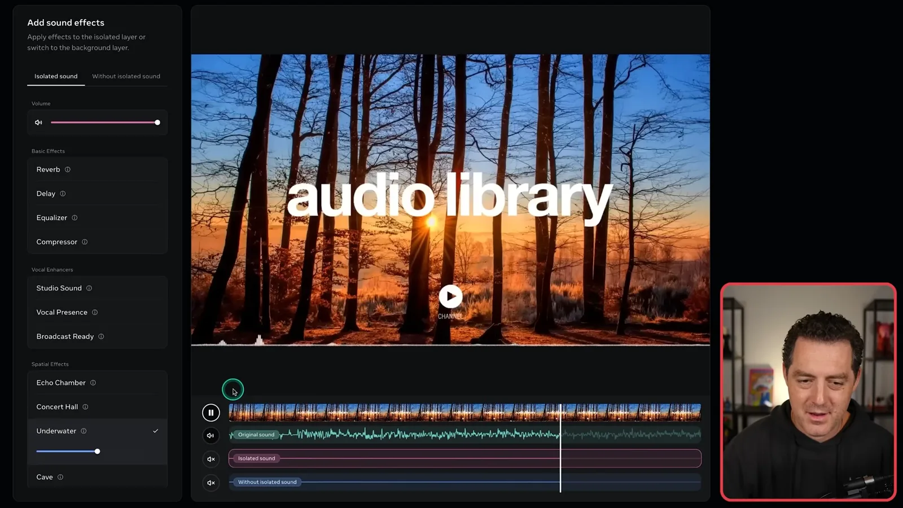The height and width of the screenshot is (508, 903).
Task: Mute the Original sound track
Action: [211, 435]
